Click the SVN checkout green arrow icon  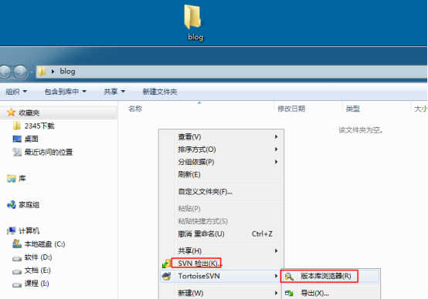167,264
